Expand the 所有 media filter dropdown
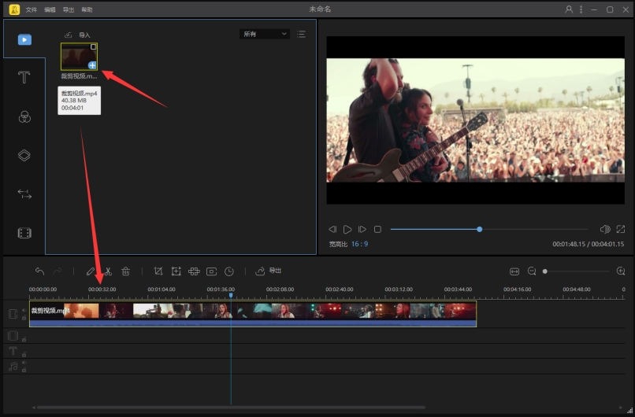Screen dimensions: 635x417 click(x=264, y=35)
